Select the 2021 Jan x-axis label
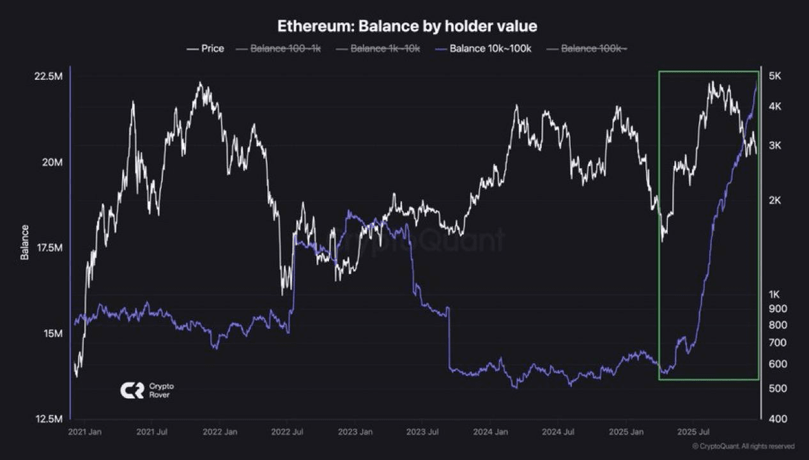Image resolution: width=809 pixels, height=460 pixels. (x=85, y=433)
